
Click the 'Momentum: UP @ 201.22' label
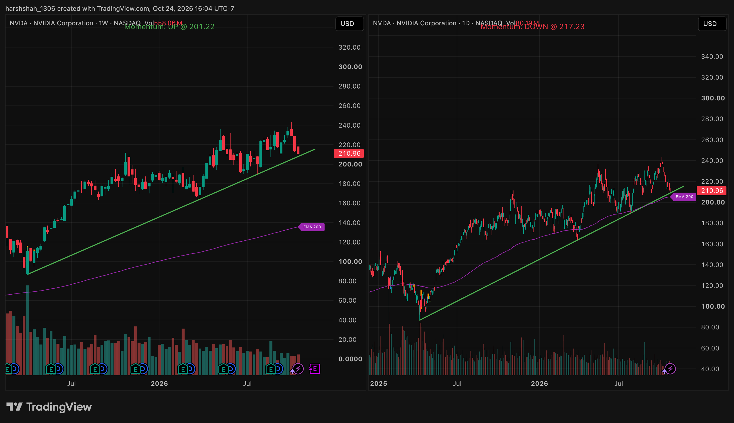coord(169,27)
